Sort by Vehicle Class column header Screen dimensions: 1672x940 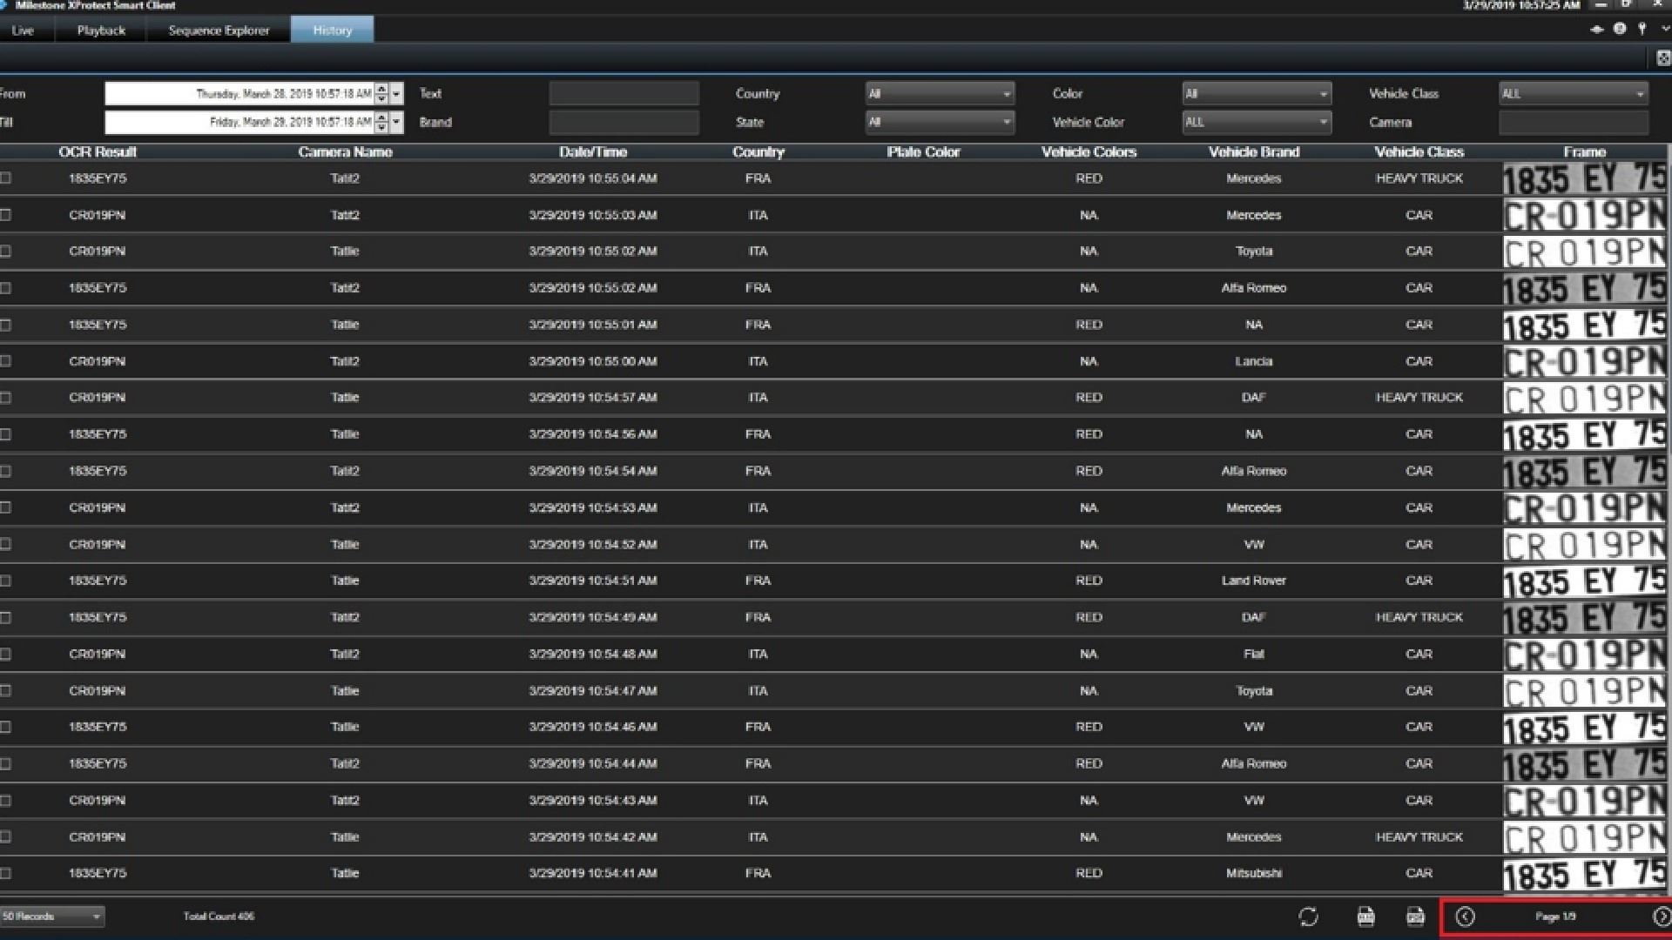tap(1419, 151)
